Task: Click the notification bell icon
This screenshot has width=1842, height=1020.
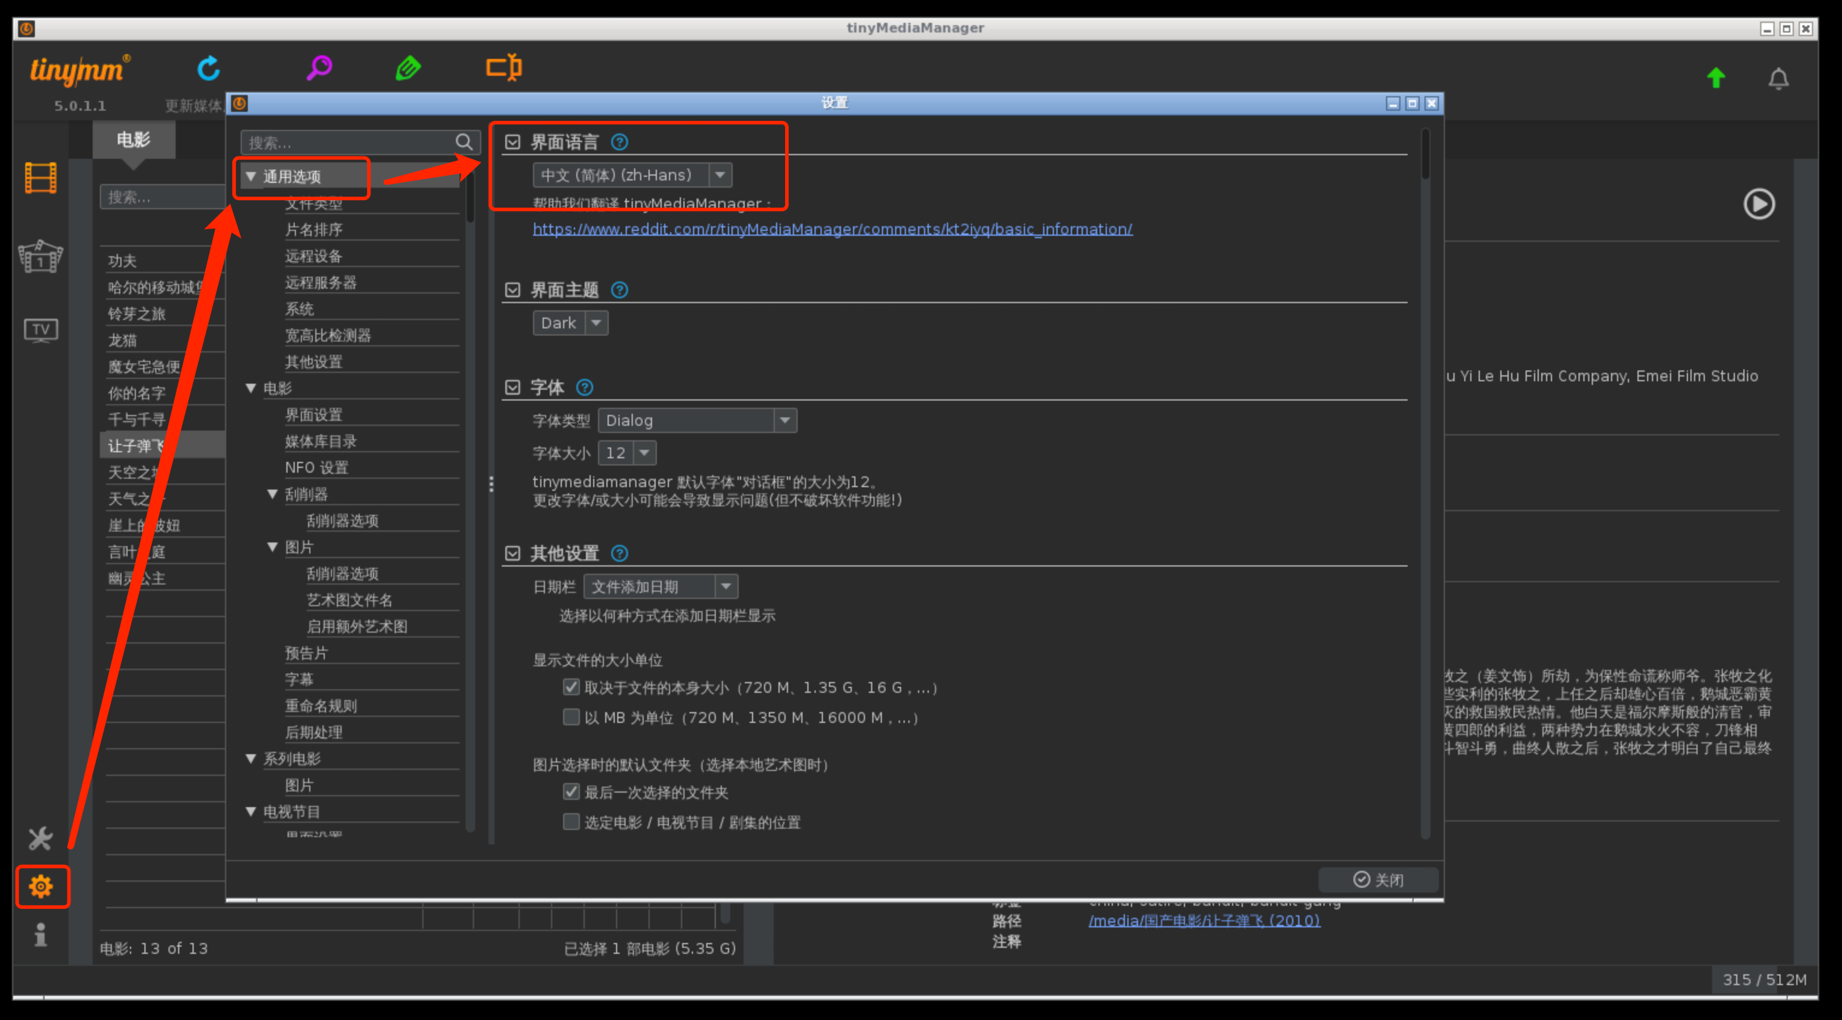Action: pos(1778,79)
